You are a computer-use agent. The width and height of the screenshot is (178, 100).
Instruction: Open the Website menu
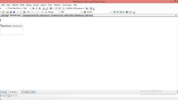[x=15, y=5]
